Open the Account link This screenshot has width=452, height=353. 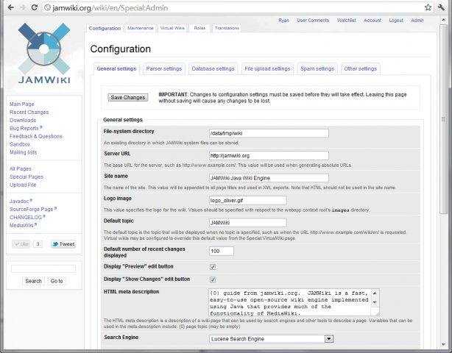click(372, 21)
